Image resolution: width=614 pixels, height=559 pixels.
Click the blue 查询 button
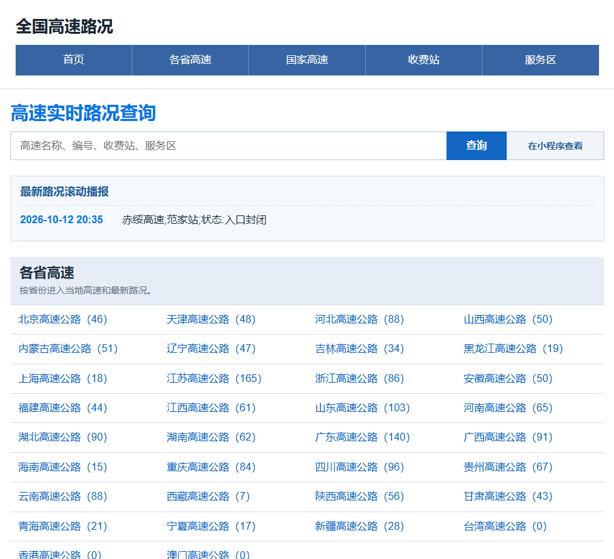pyautogui.click(x=477, y=146)
